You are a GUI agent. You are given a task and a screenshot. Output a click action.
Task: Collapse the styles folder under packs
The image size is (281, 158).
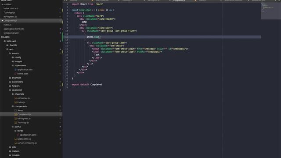15,131
